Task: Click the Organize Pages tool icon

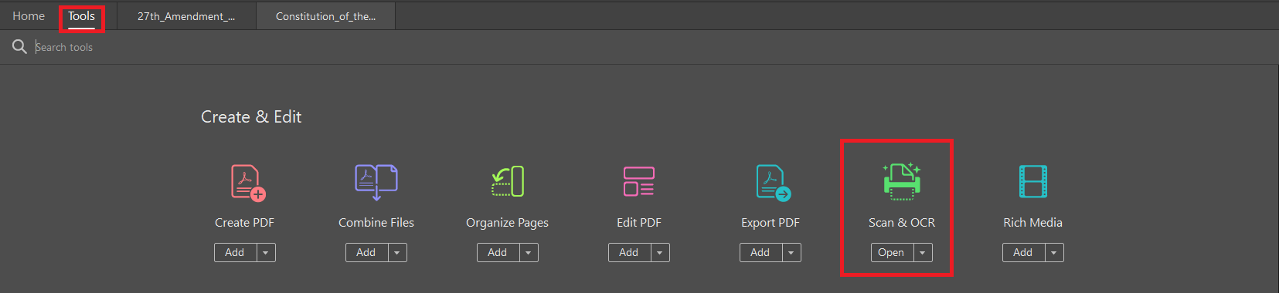Action: coord(508,182)
